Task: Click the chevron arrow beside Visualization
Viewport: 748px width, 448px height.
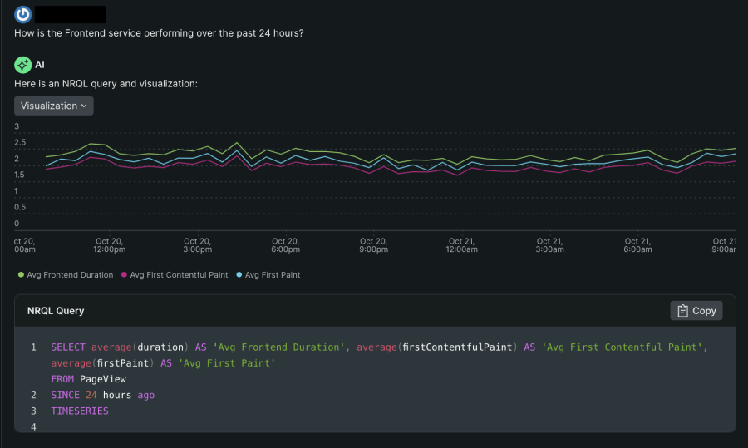Action: click(x=84, y=106)
